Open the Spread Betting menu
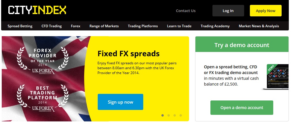 (x=20, y=26)
